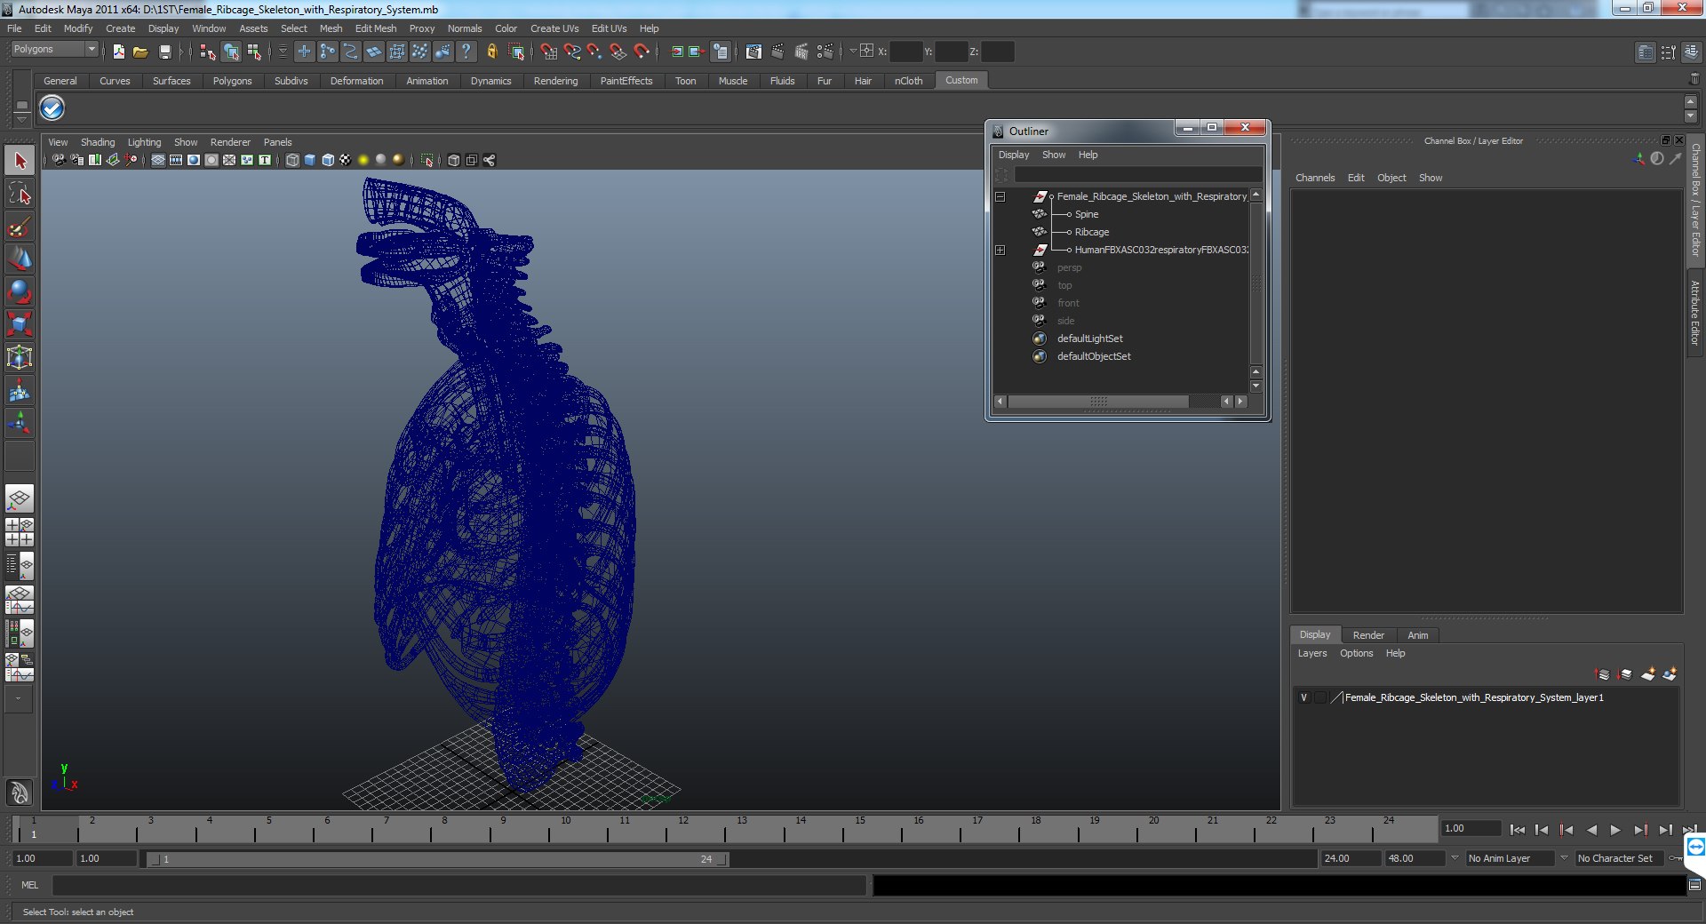The image size is (1706, 924).
Task: Create layer from selected objects icon
Action: [1670, 674]
